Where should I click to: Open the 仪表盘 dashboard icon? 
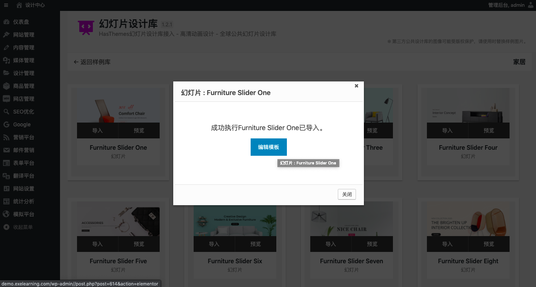pos(6,22)
